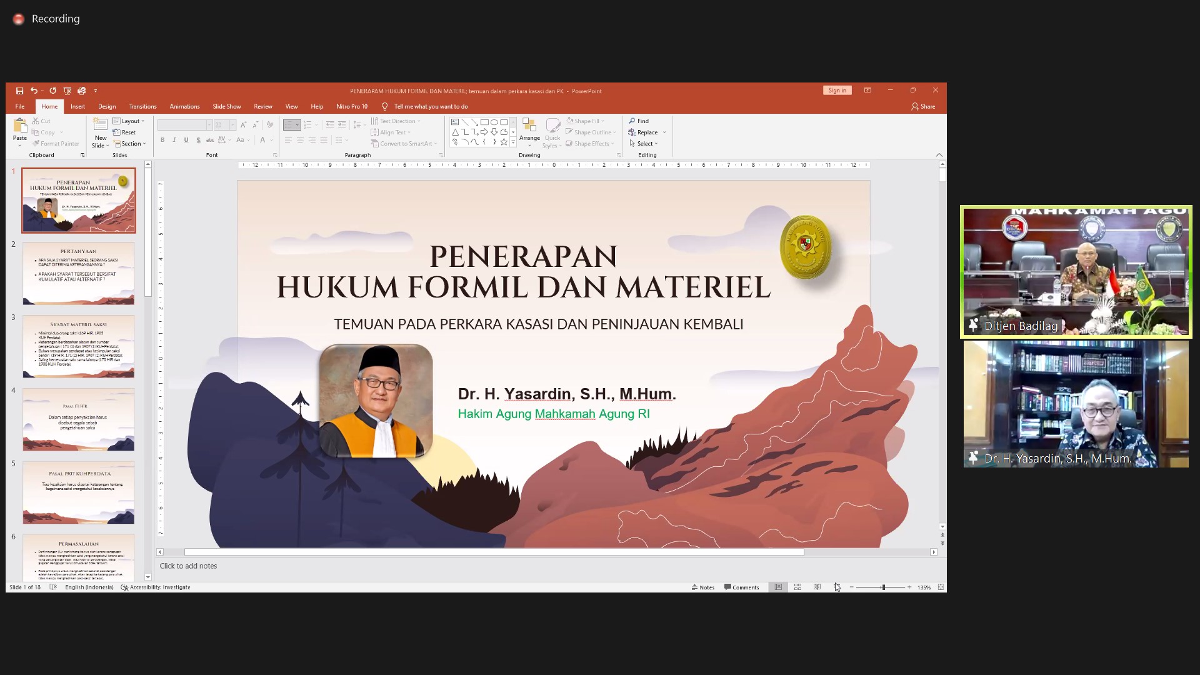Toggle the Notes pane visibility
1200x675 pixels.
704,587
